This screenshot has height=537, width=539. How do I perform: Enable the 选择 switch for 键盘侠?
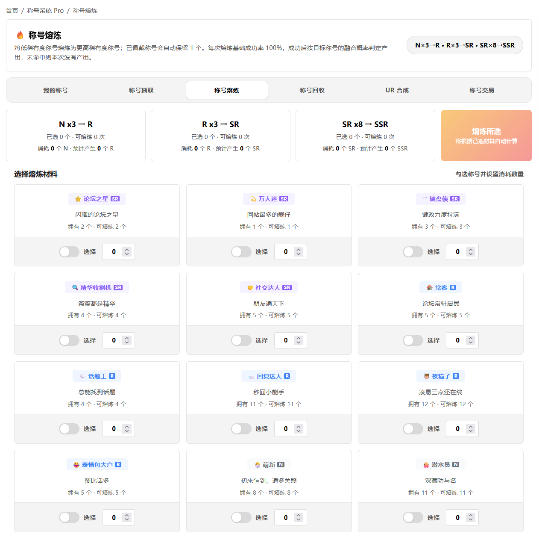click(413, 252)
